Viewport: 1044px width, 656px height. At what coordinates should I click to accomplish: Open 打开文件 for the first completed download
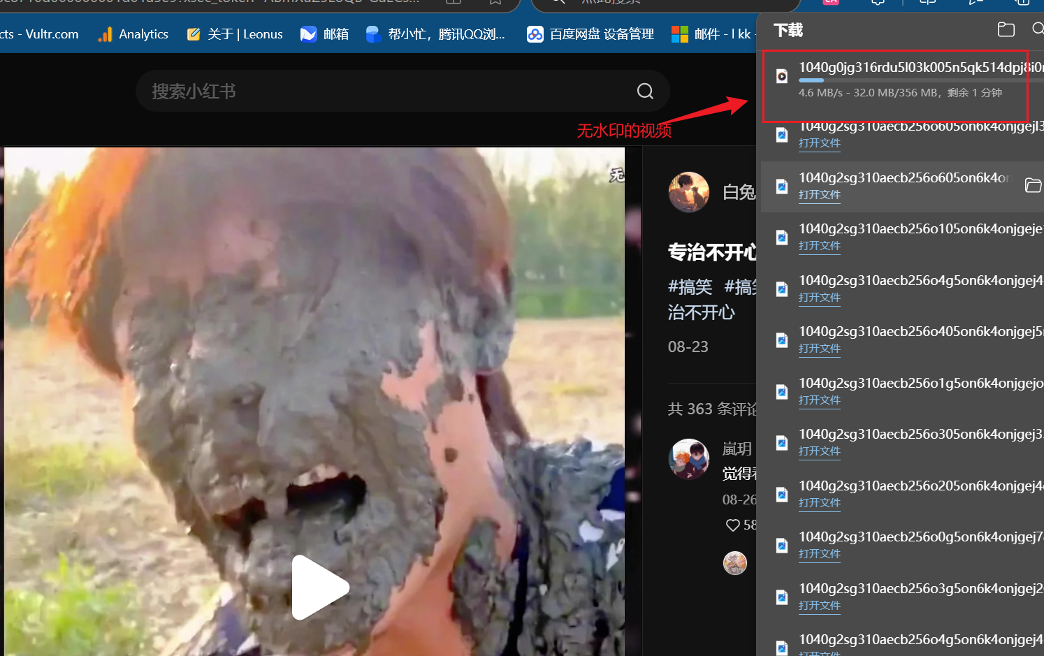tap(819, 143)
